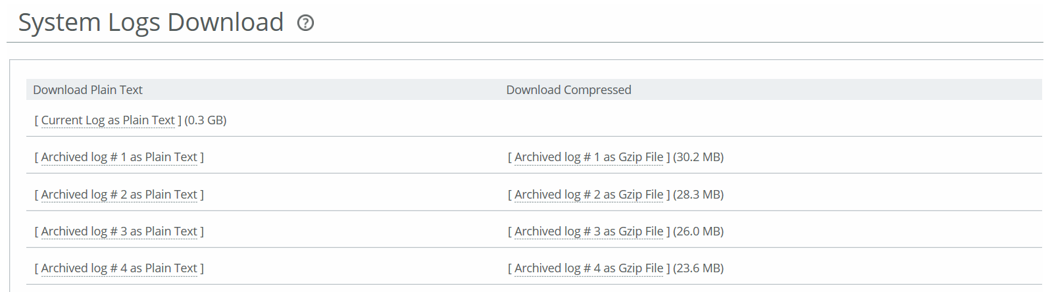
Task: Click the gray table header bar
Action: [x=534, y=89]
